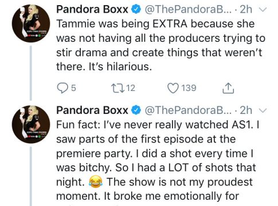Open @ThePandoraB handle on second tweet
278x206 pixels.
187,110
